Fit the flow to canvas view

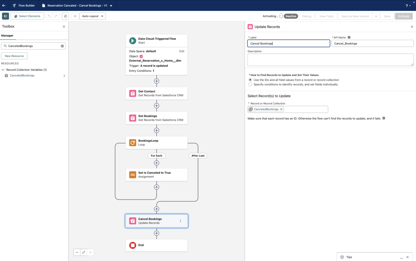pos(84,252)
